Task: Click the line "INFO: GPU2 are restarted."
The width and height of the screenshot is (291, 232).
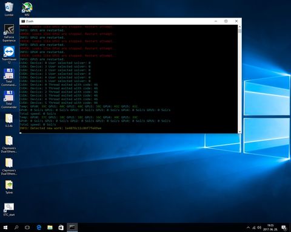Action: tap(42, 37)
